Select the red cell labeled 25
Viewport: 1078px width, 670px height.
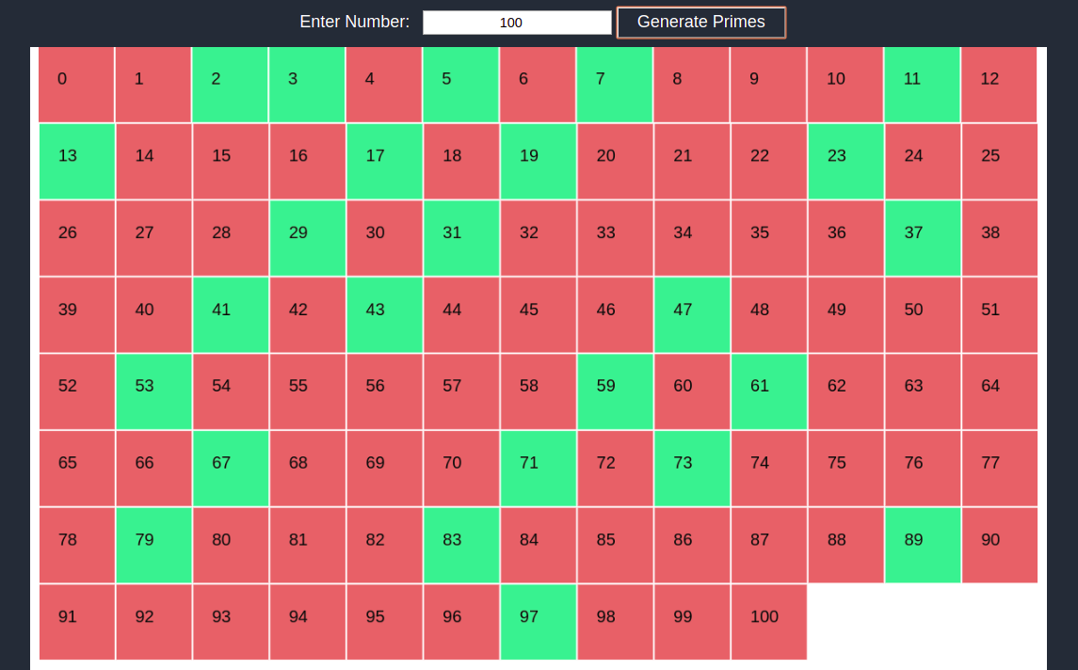tap(999, 161)
